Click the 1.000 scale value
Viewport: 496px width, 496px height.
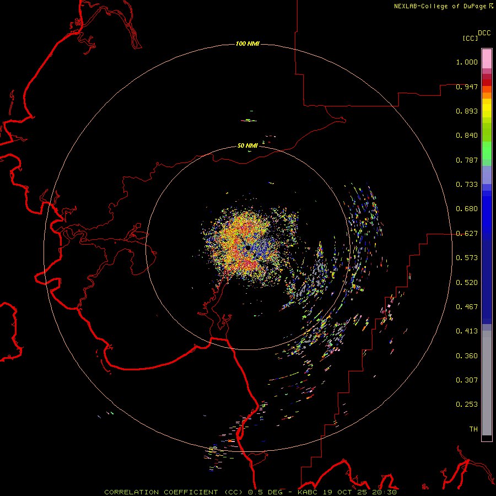pos(467,62)
